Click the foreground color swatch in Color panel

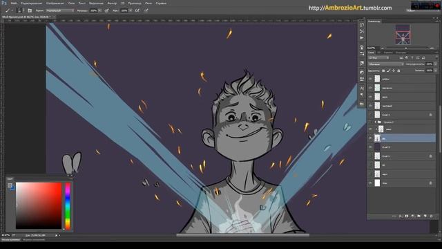click(10, 185)
